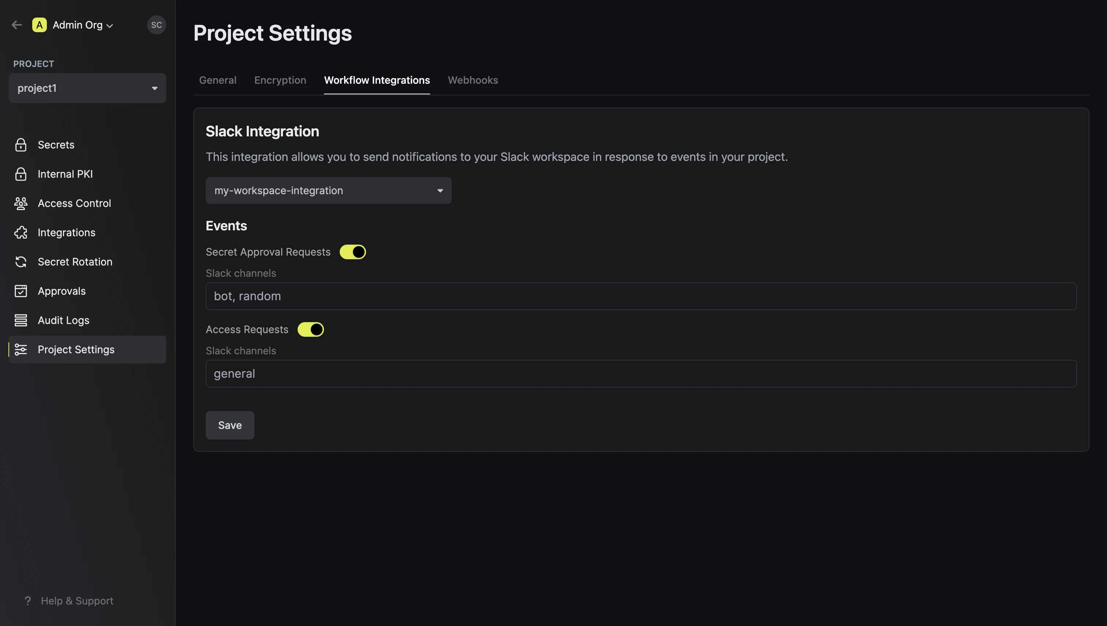The height and width of the screenshot is (626, 1107).
Task: Click the Access Requests label
Action: pyautogui.click(x=247, y=329)
